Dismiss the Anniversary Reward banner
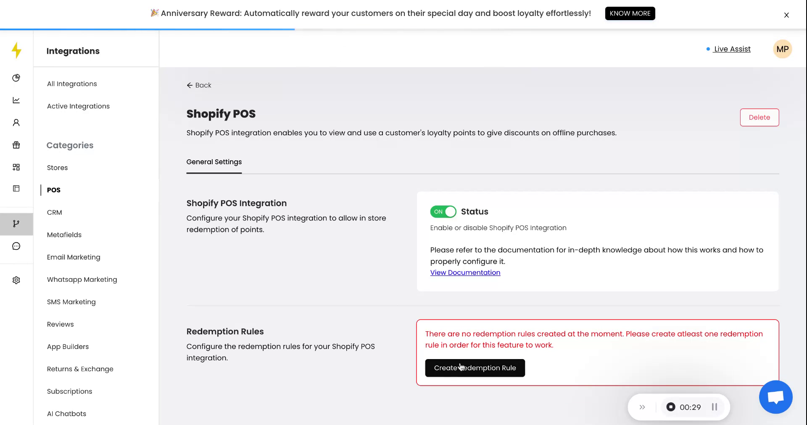This screenshot has height=425, width=807. [x=786, y=15]
